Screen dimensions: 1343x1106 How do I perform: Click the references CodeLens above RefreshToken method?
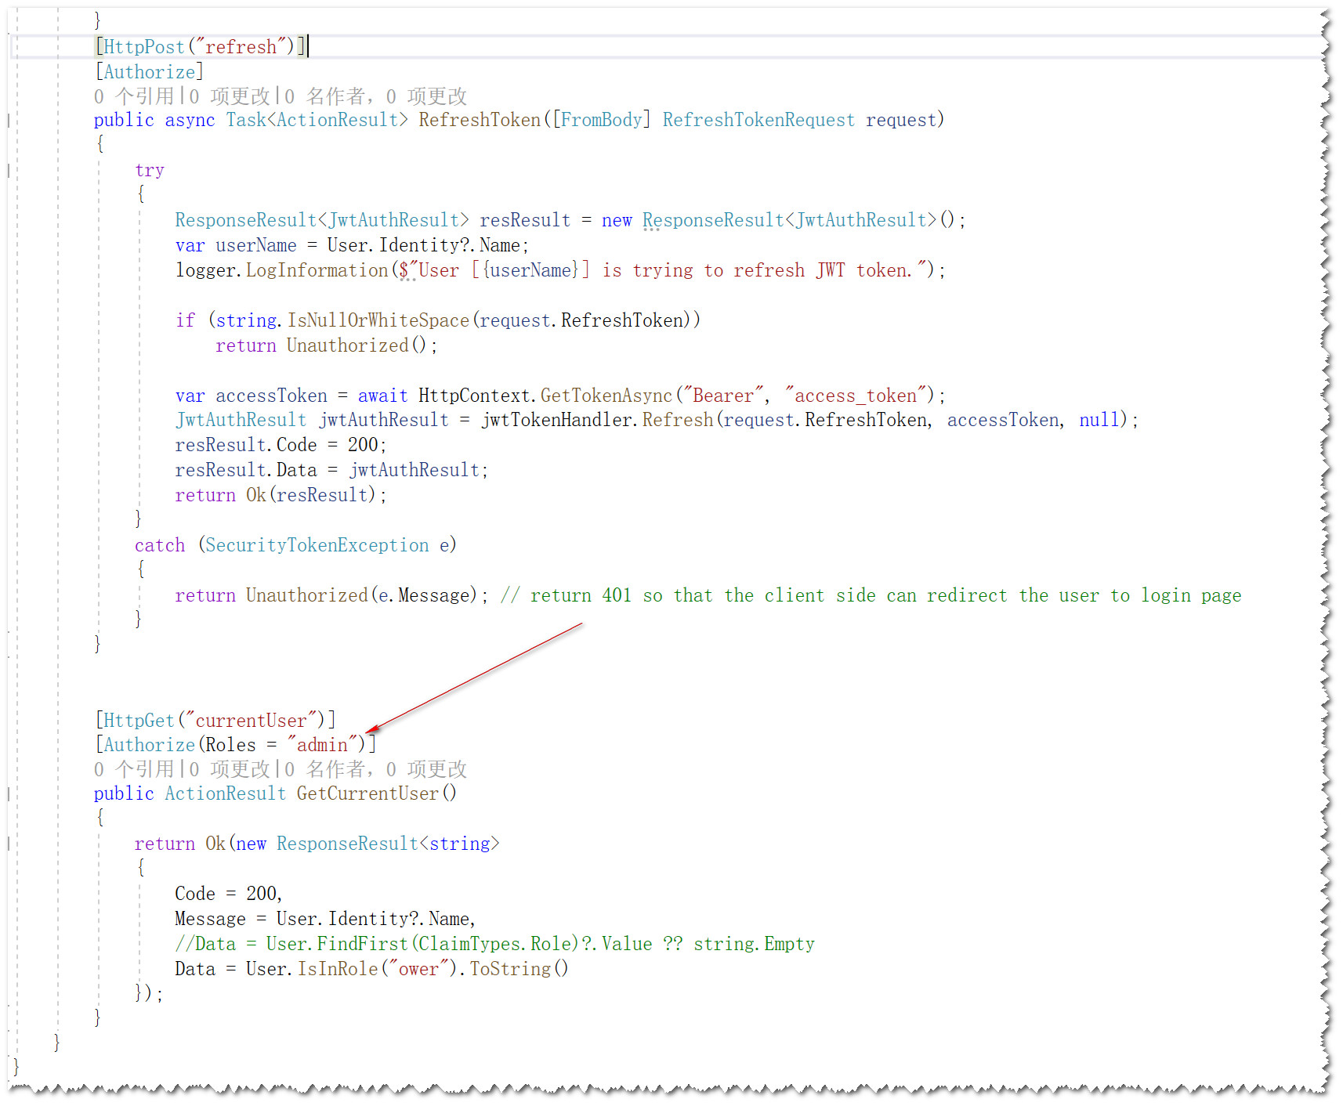point(134,96)
